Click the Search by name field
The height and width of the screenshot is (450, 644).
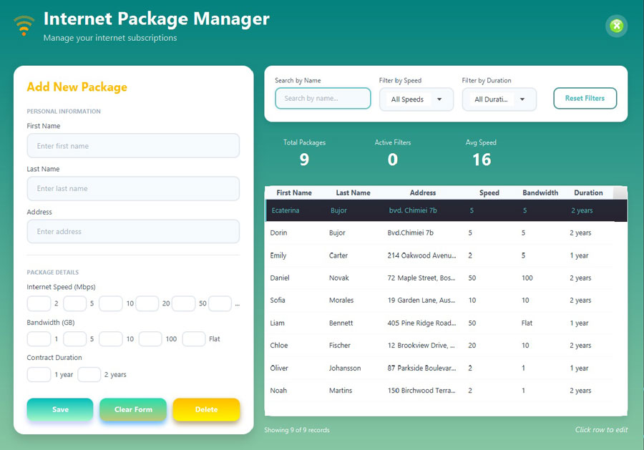pyautogui.click(x=322, y=99)
